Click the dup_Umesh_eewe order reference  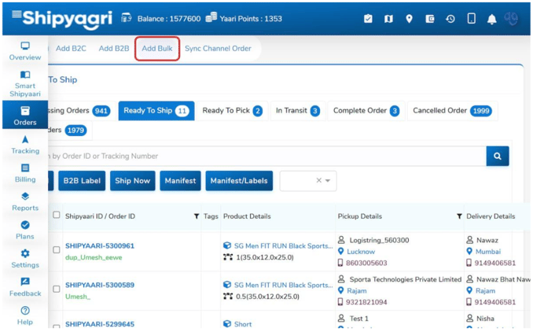click(94, 257)
